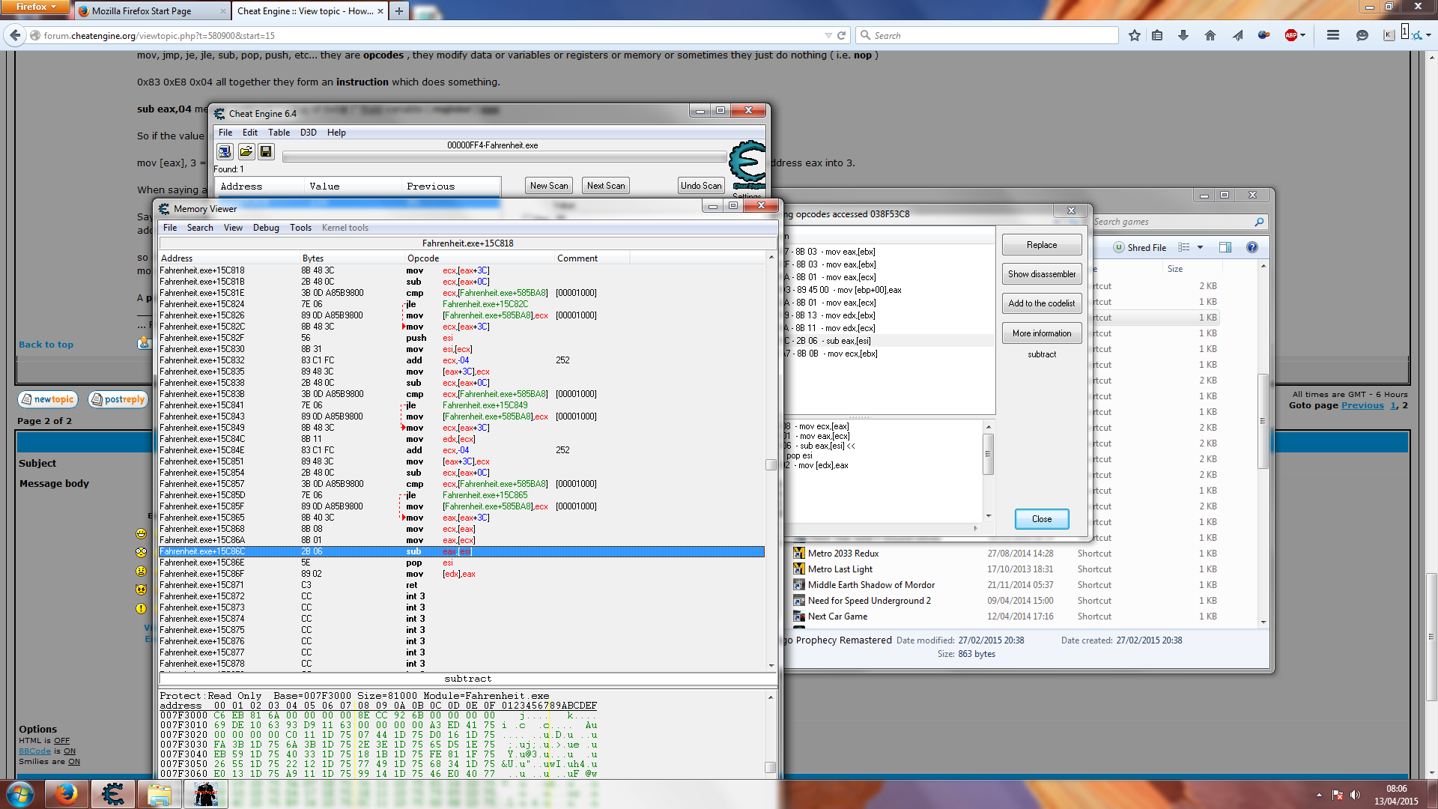Open the dropdown arrow beside the last Firefox toolbar extension icon
Viewport: 1438px width, 809px height.
click(x=1428, y=35)
